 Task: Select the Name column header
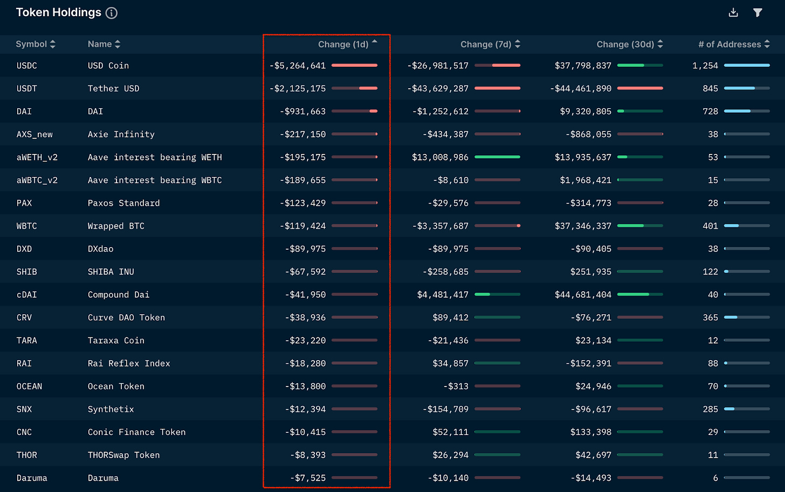click(x=100, y=44)
